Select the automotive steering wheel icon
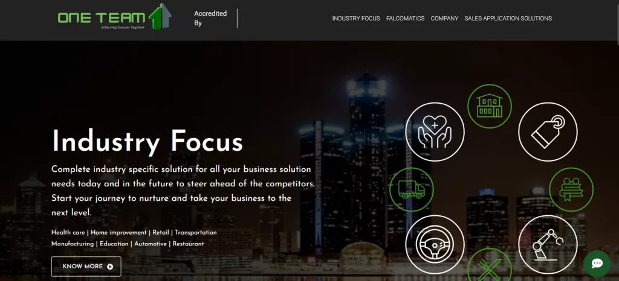Screen dimensions: 619x281 coord(435,245)
